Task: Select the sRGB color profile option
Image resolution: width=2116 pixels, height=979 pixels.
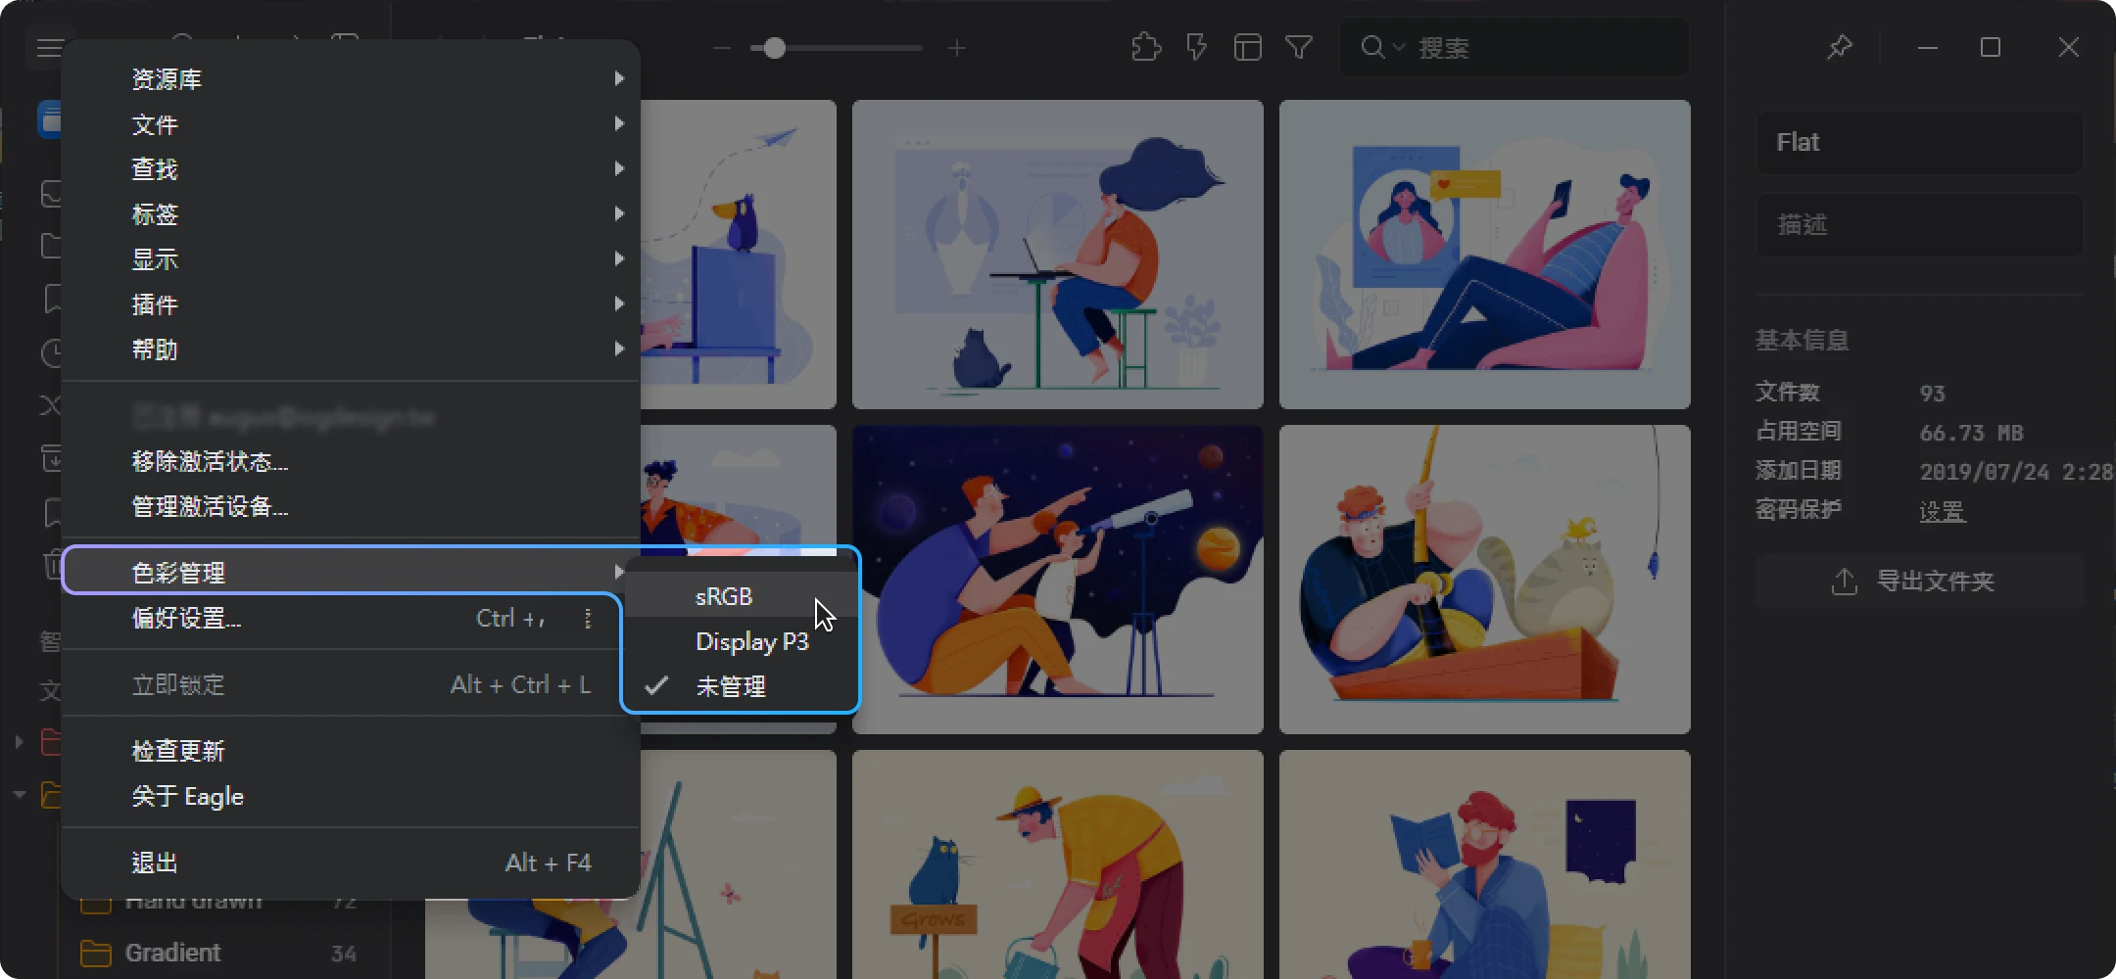Action: (741, 596)
